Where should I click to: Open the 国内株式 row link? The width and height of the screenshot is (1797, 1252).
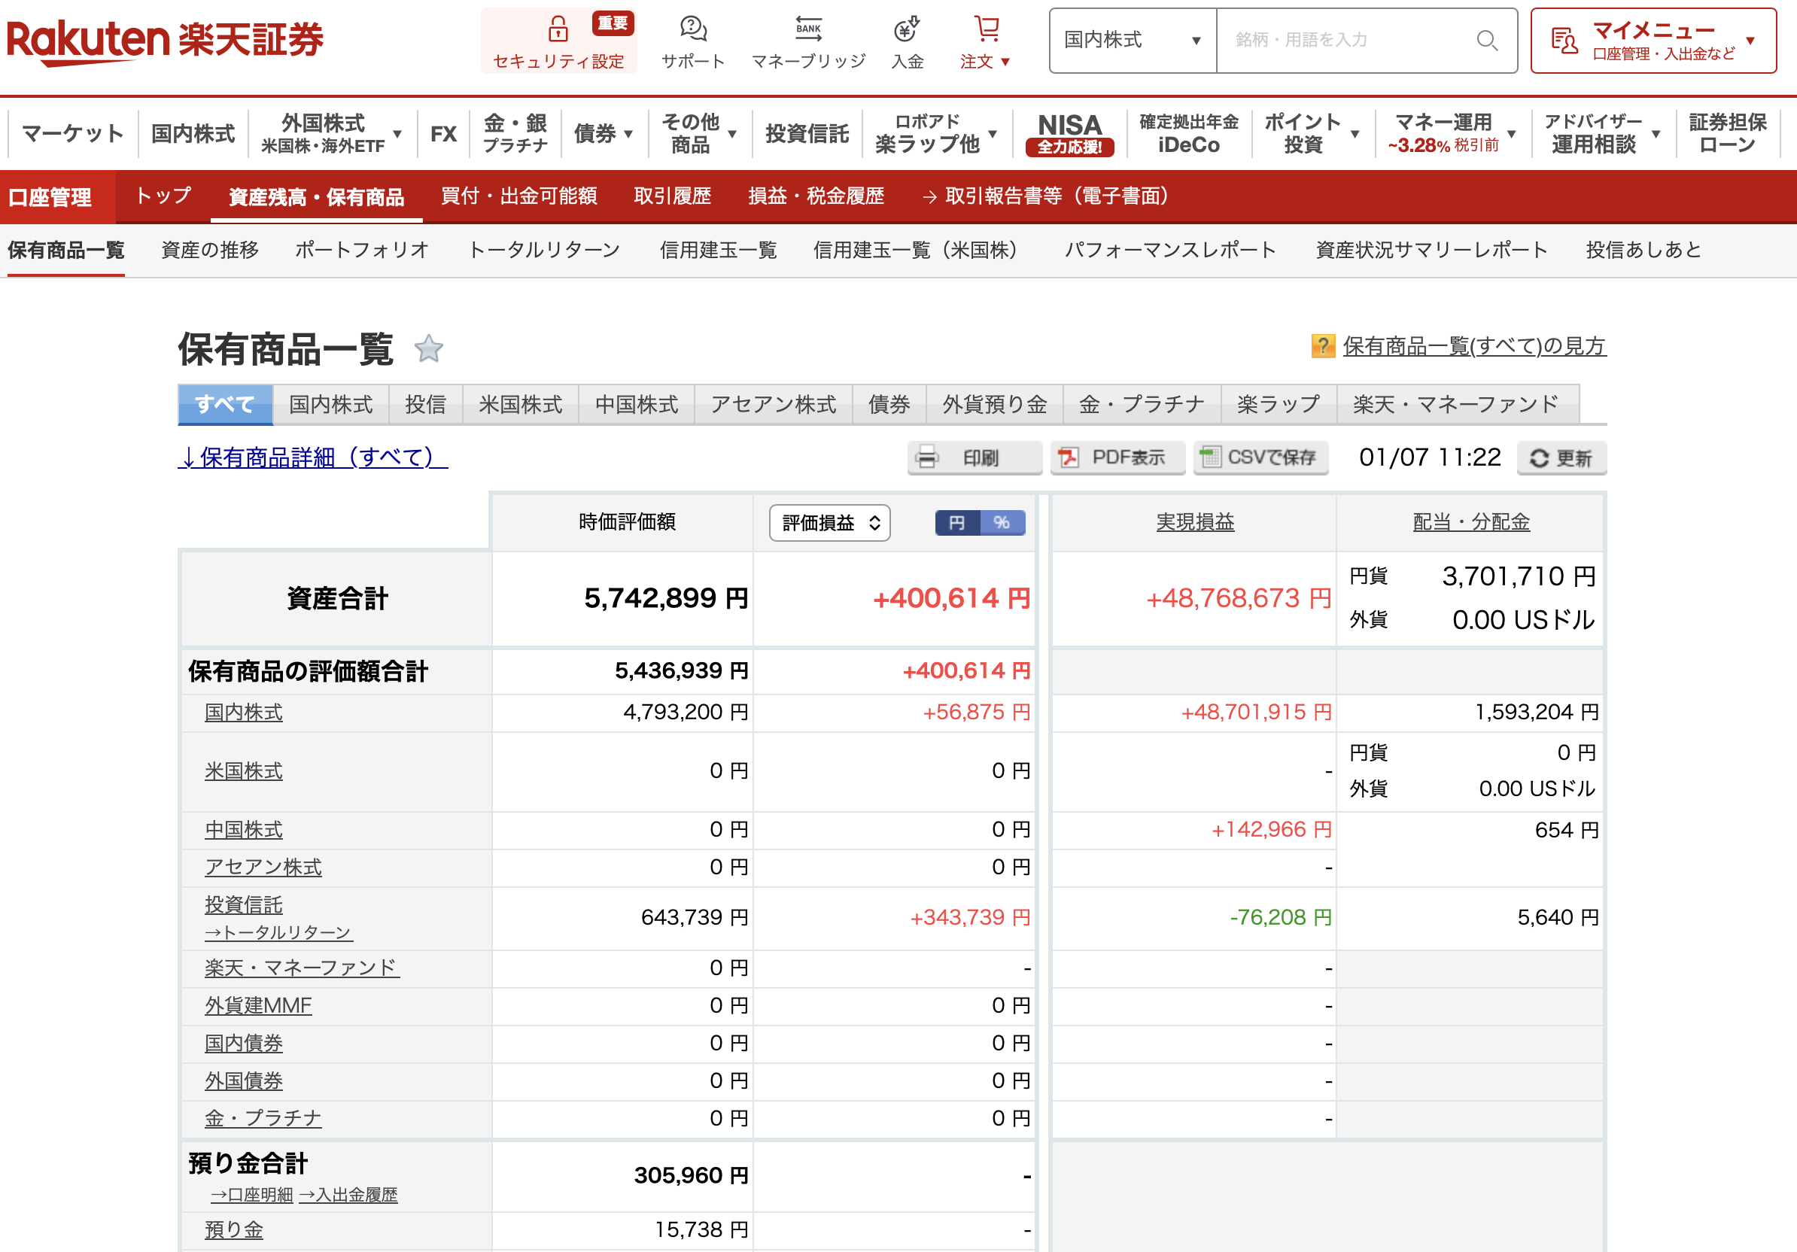(x=243, y=713)
